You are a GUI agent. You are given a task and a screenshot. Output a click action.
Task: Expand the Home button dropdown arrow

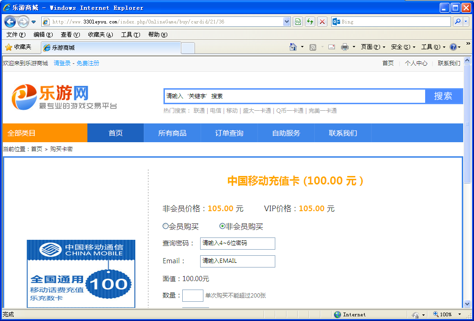[302, 47]
